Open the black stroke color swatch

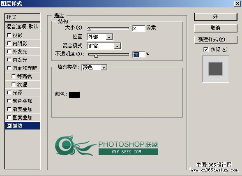74,95
